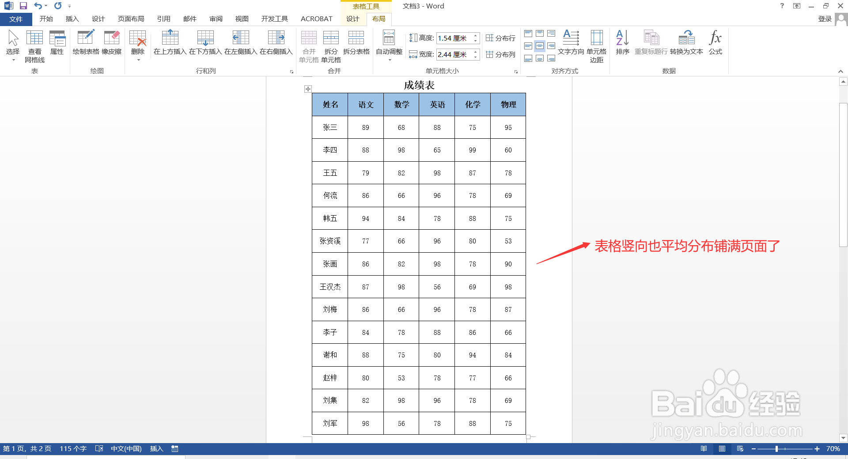Increase row height with up stepper

[476, 36]
